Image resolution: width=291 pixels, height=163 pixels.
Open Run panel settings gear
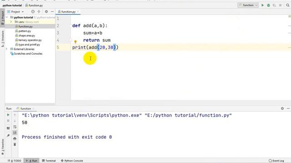pyautogui.click(x=282, y=109)
